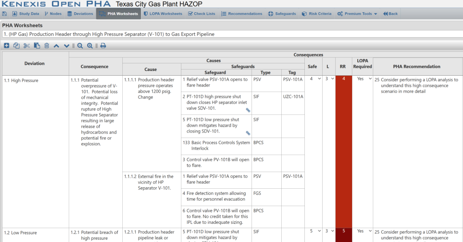Open Safe severity dropdown for High Pressure row
463x242 pixels.
pyautogui.click(x=315, y=79)
